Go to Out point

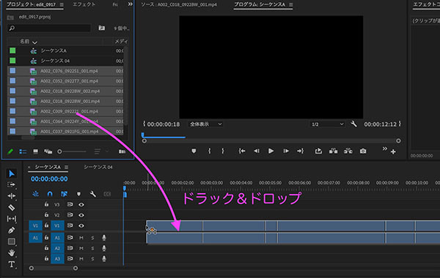pyautogui.click(x=300, y=151)
